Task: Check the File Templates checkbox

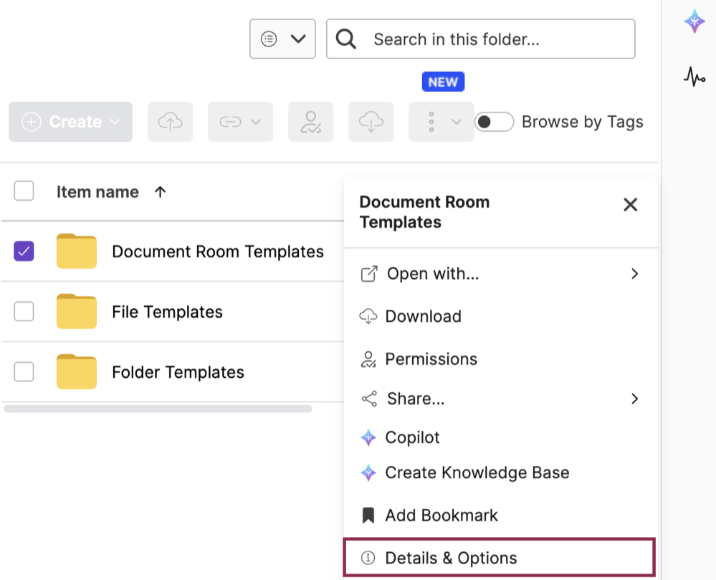Action: coord(24,311)
